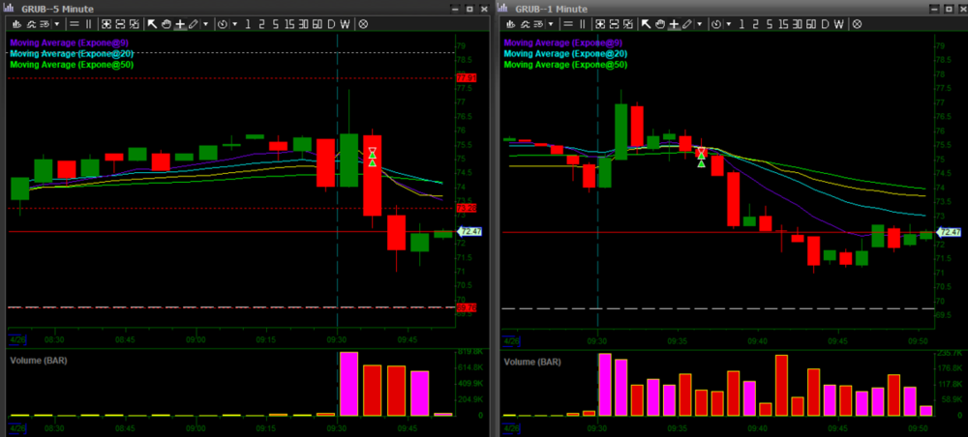This screenshot has height=437, width=968.
Task: Open chart style dropdown arrow in 5 Minute toolbar
Action: click(x=56, y=23)
